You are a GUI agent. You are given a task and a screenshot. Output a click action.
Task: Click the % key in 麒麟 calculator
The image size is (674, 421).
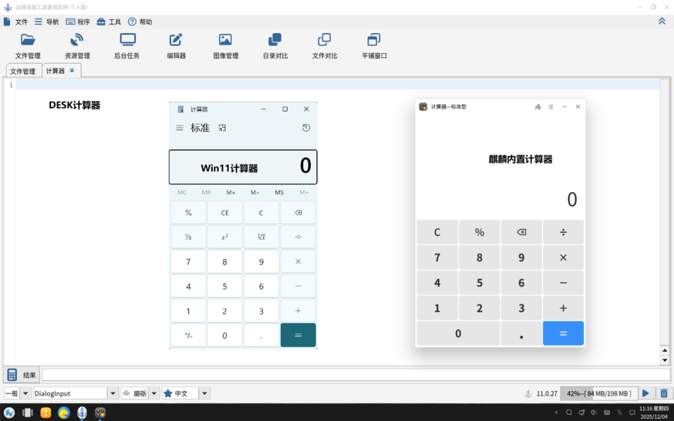pyautogui.click(x=479, y=232)
